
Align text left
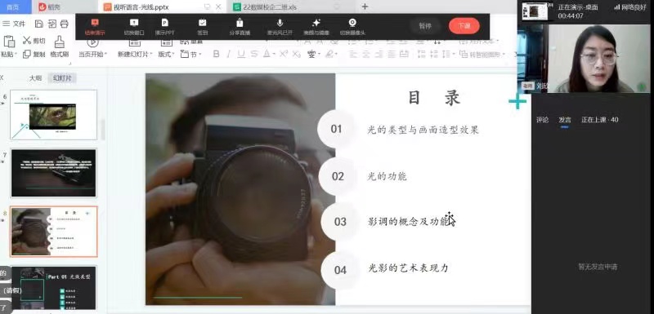pyautogui.click(x=353, y=54)
